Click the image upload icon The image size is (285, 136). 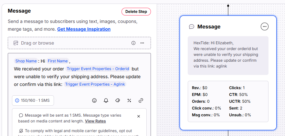(x=16, y=43)
